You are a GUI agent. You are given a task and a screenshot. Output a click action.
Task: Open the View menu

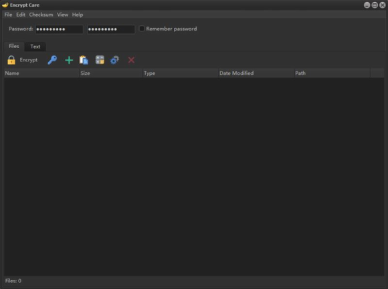(x=62, y=15)
